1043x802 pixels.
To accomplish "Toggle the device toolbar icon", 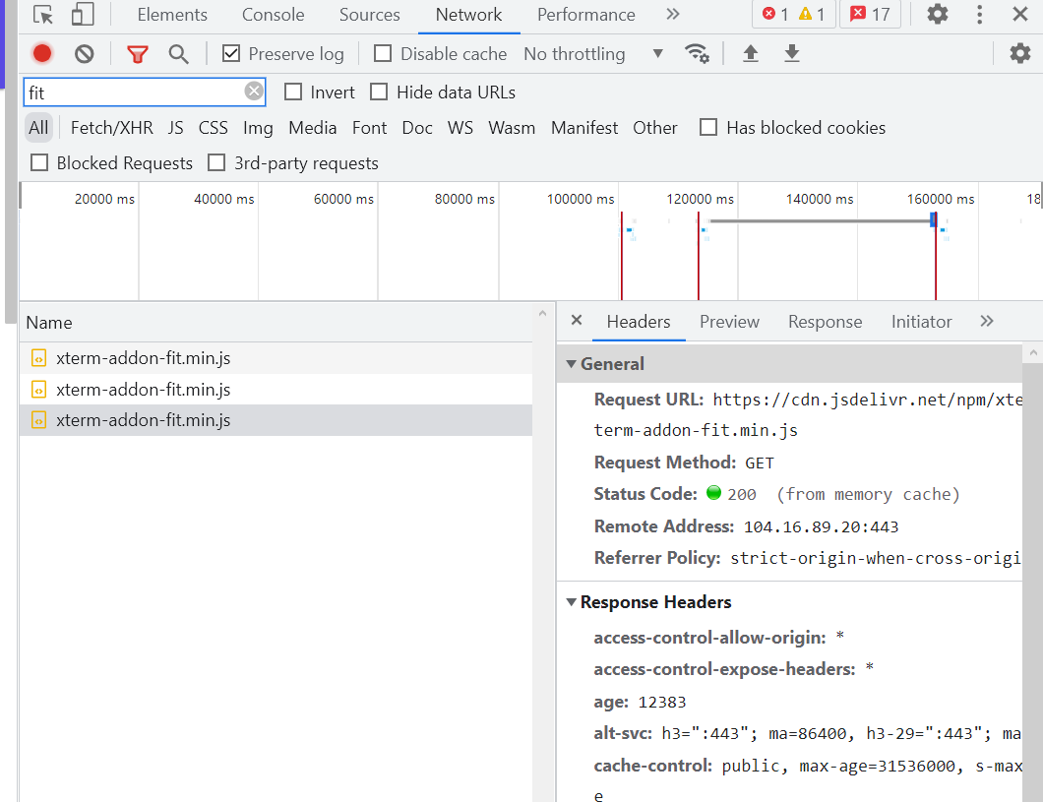I will 83,15.
